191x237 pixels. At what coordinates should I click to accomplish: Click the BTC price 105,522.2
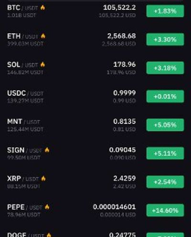[x=119, y=8]
